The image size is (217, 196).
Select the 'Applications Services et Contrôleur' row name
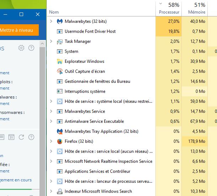97,171
